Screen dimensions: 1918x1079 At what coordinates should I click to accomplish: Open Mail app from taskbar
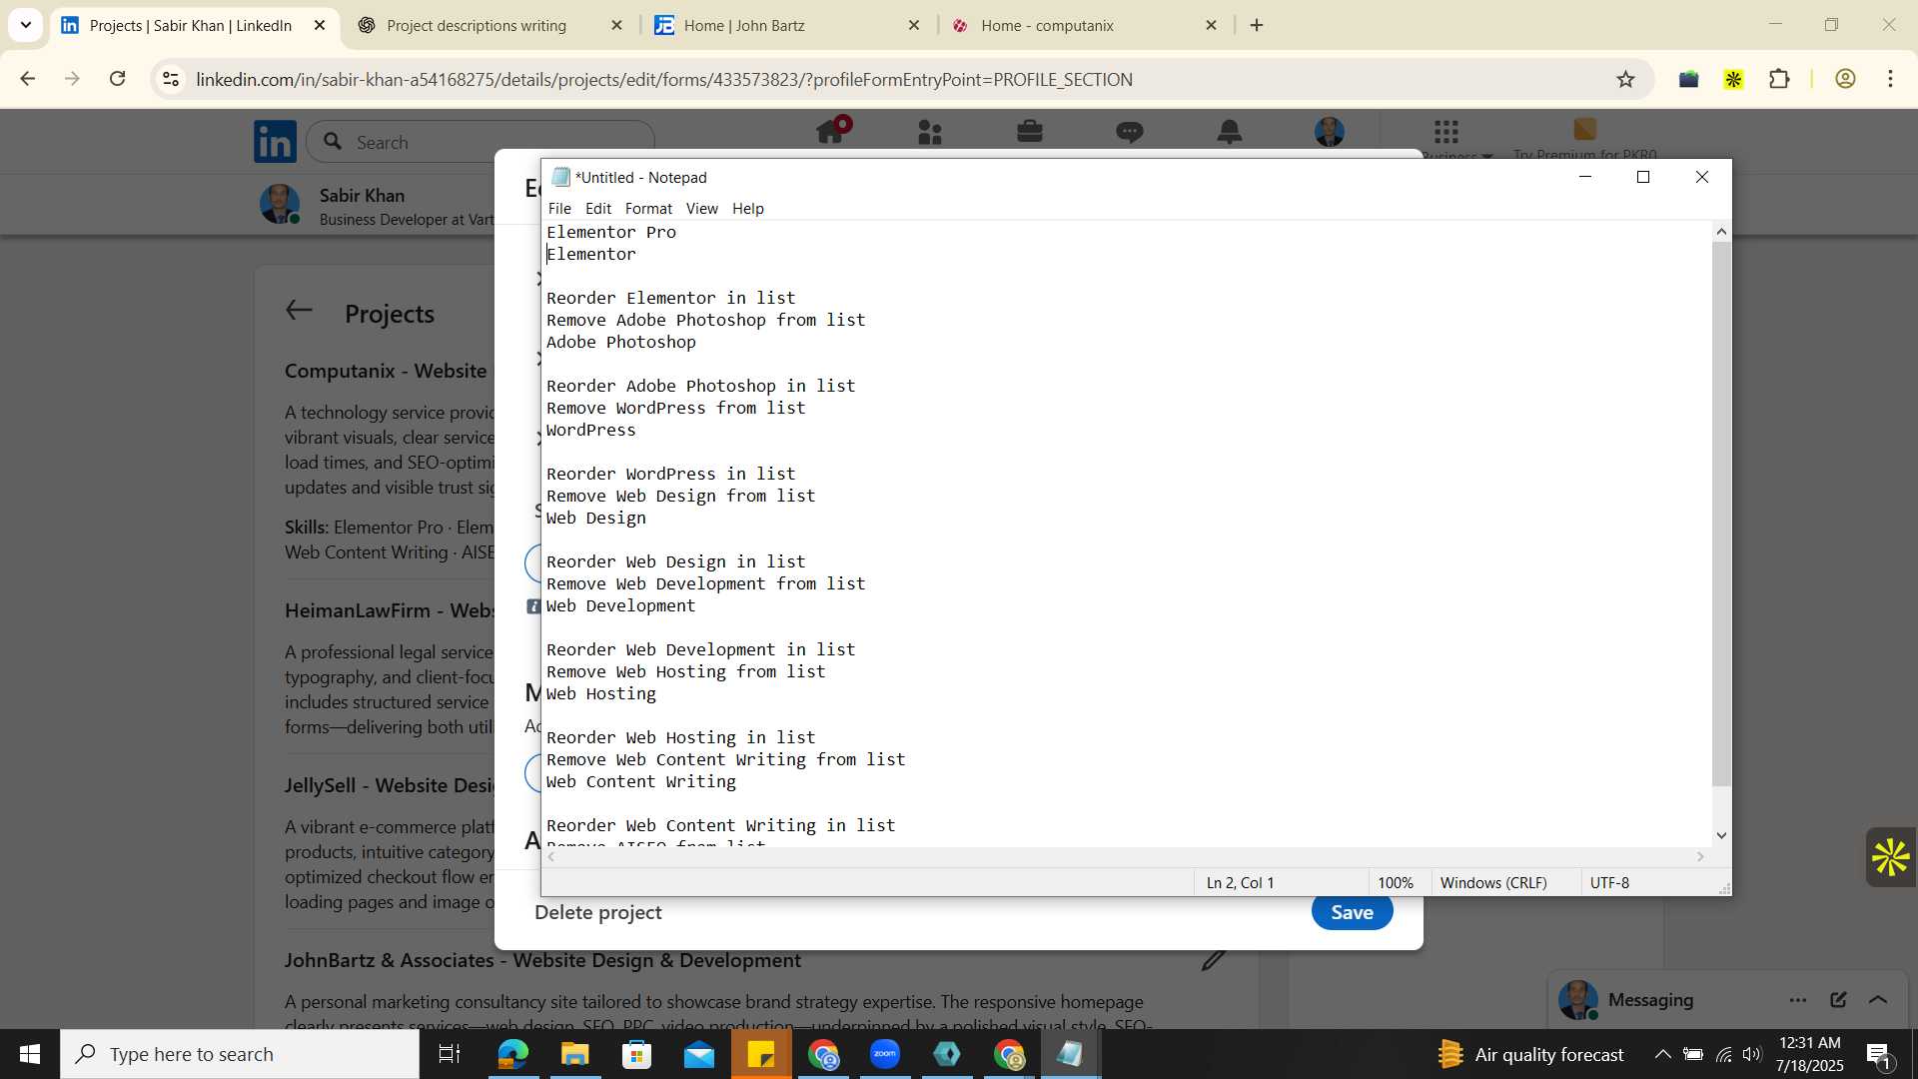pos(699,1054)
